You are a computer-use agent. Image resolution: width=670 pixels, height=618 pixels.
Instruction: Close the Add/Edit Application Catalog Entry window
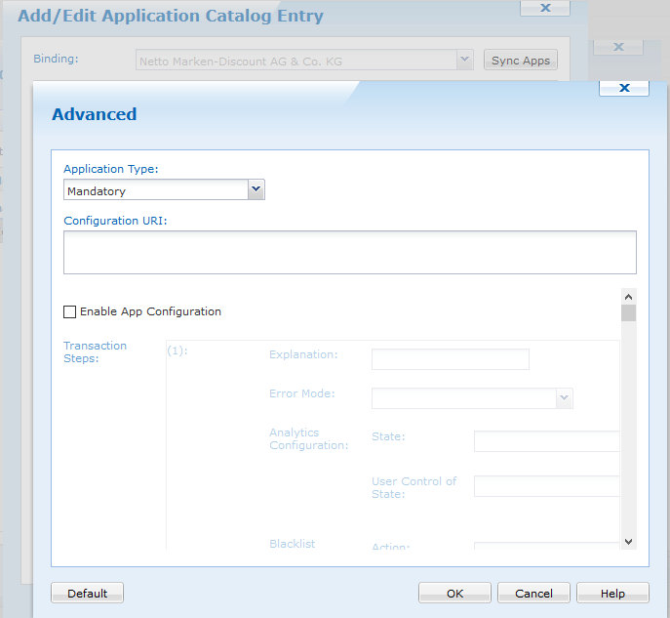point(544,8)
